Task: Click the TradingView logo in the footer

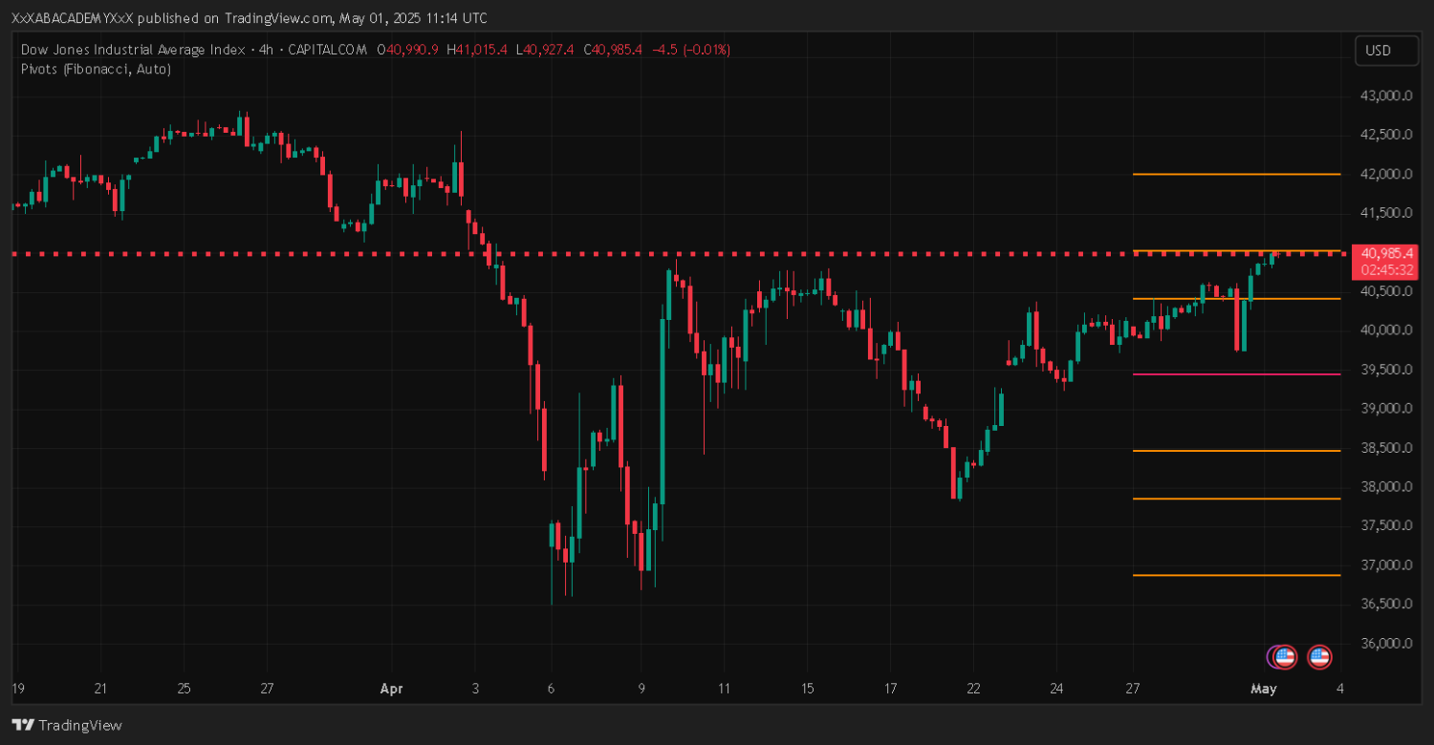Action: pyautogui.click(x=66, y=725)
